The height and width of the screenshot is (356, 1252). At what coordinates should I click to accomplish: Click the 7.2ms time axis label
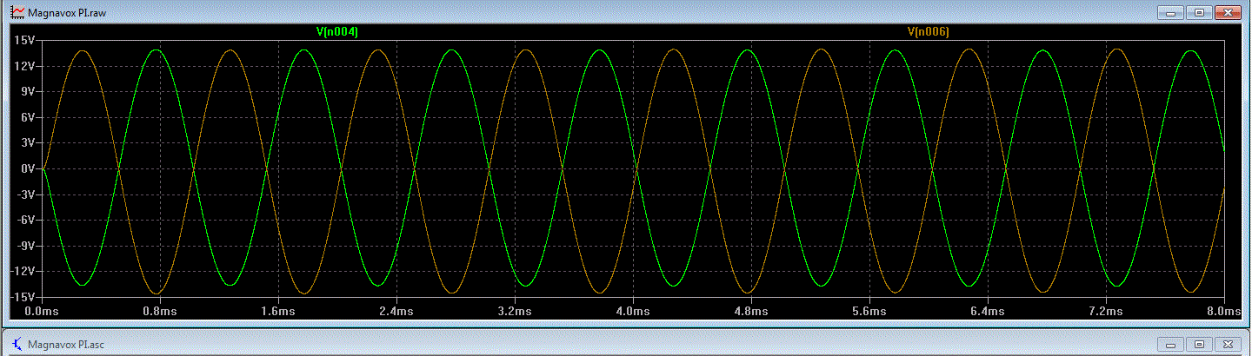[x=1106, y=311]
